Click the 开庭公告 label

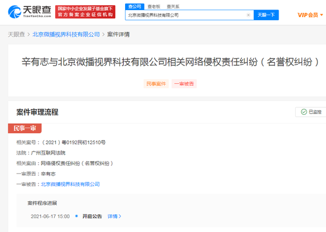click(92, 217)
